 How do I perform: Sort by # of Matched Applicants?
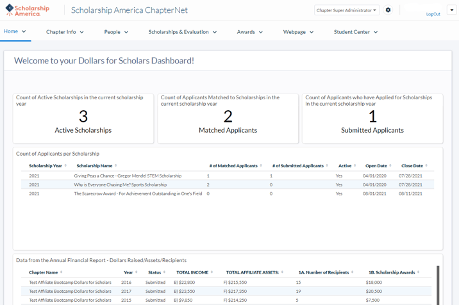point(261,166)
